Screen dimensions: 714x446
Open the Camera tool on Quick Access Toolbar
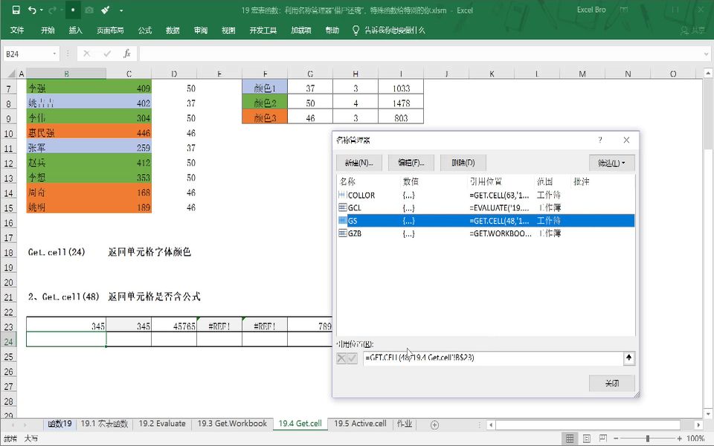89,10
